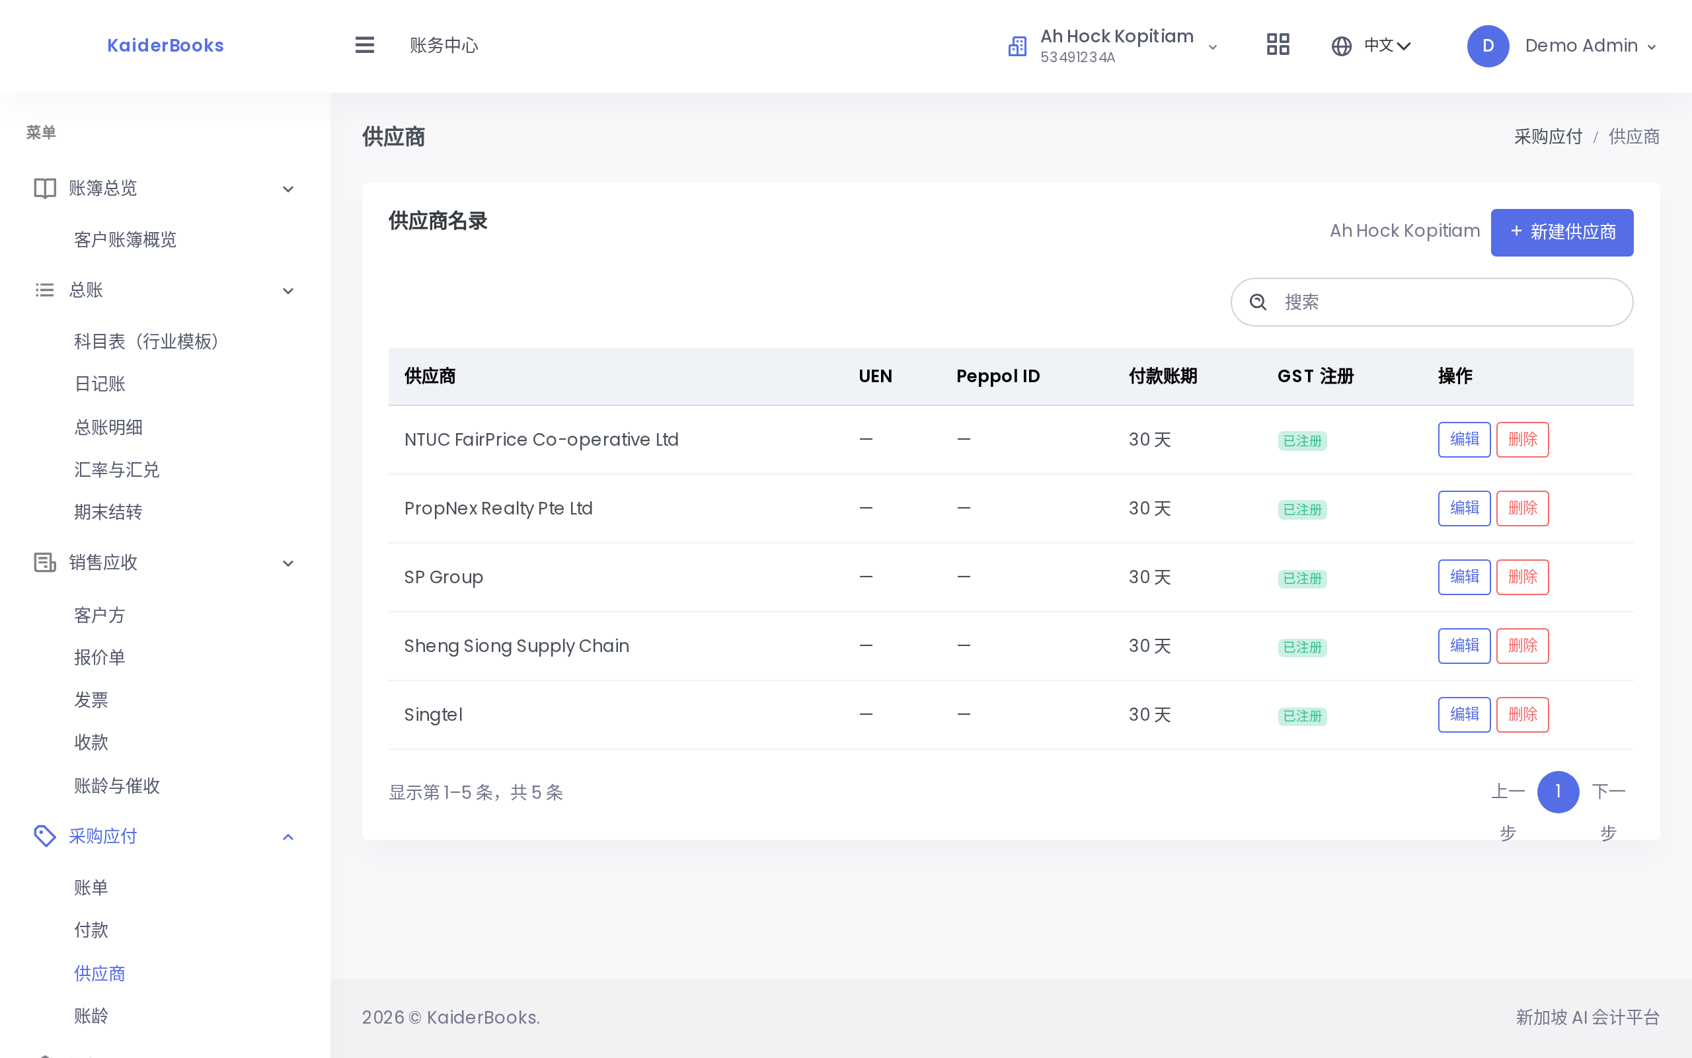
Task: Go to 发票 in the sidebar
Action: (x=91, y=700)
